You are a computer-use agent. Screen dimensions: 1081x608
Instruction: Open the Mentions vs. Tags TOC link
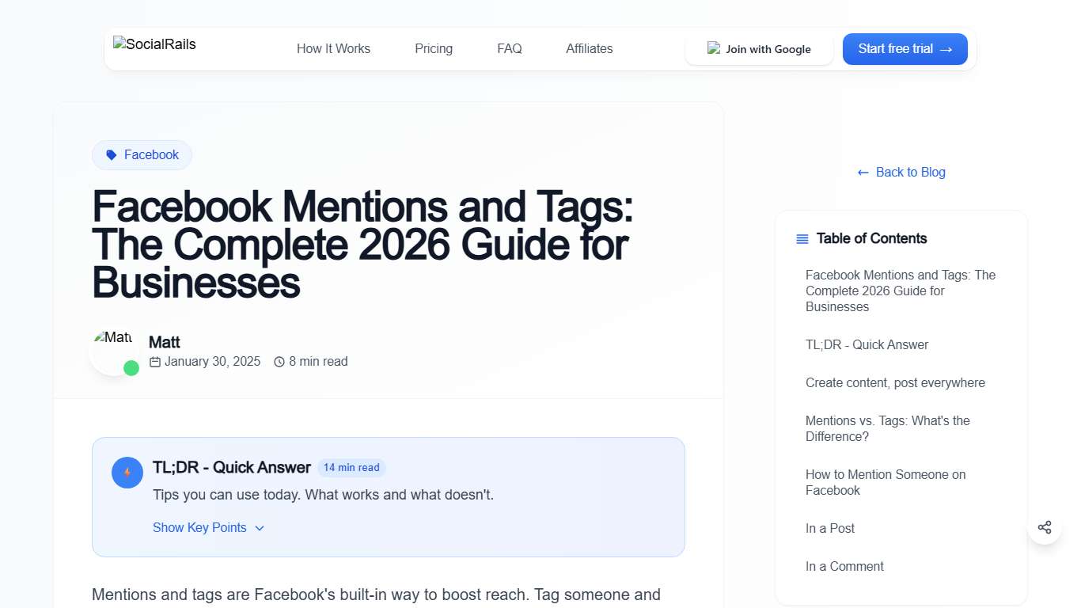pos(887,428)
